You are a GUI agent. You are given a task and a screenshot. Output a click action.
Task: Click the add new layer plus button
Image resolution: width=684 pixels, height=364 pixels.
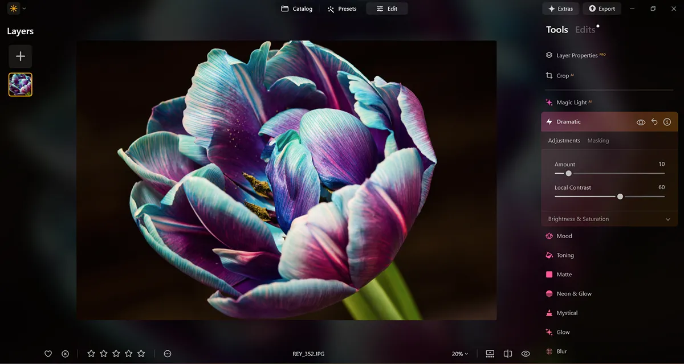tap(20, 56)
